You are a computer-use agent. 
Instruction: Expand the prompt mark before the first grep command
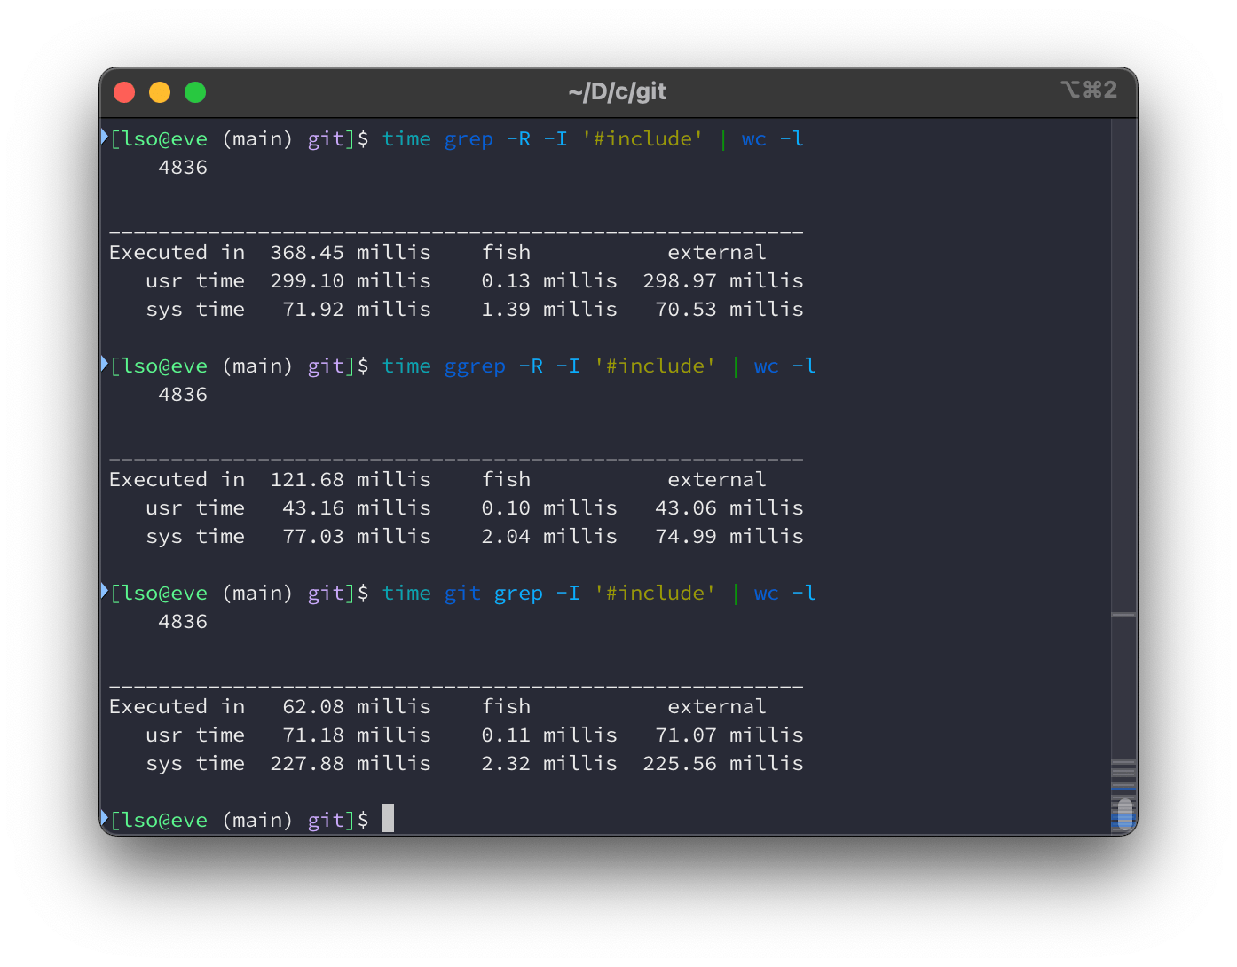(104, 138)
